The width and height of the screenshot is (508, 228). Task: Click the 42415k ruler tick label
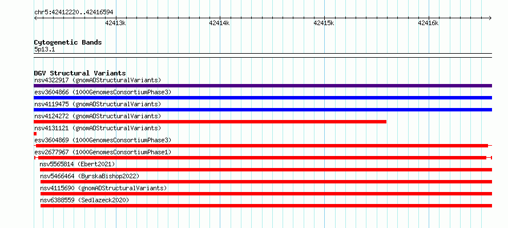(324, 23)
